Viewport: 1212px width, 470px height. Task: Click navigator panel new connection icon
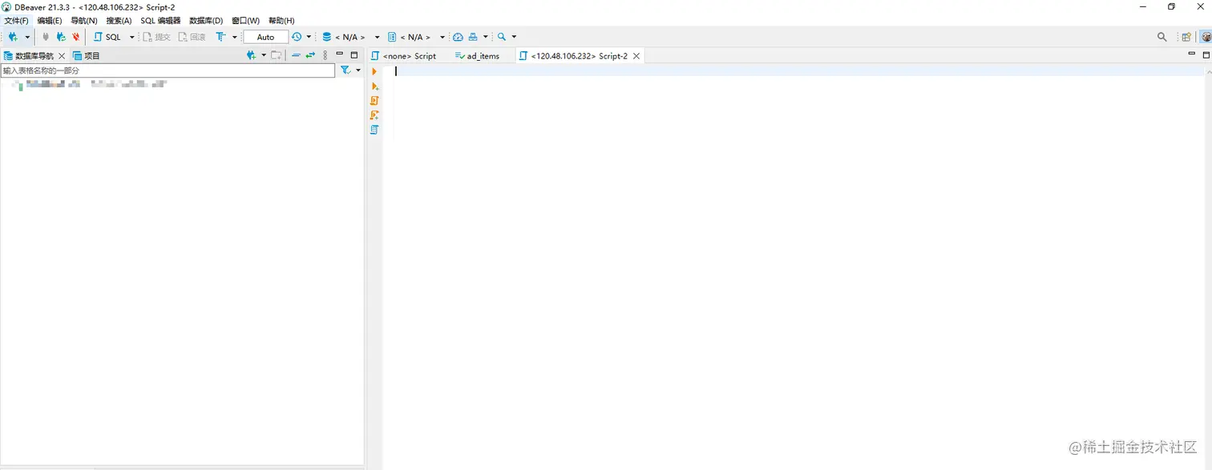click(x=252, y=55)
